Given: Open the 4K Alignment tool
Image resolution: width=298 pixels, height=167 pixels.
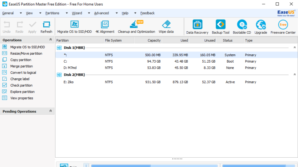Looking at the screenshot, I should tap(105, 27).
